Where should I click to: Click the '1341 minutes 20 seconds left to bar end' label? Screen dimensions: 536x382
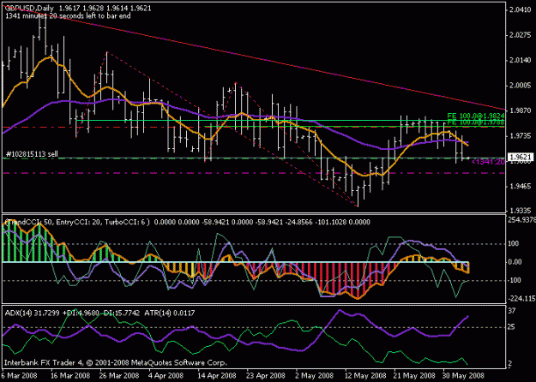tap(68, 15)
